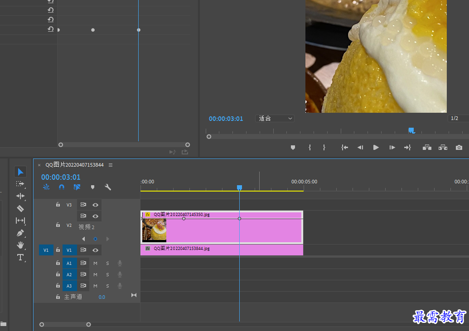
Task: Toggle V3 sync lock
Action: (83, 205)
